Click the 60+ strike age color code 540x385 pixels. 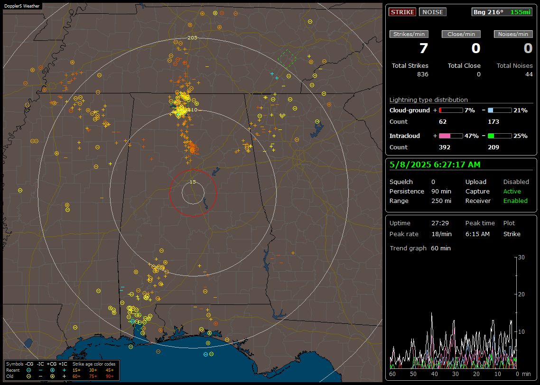[76, 376]
